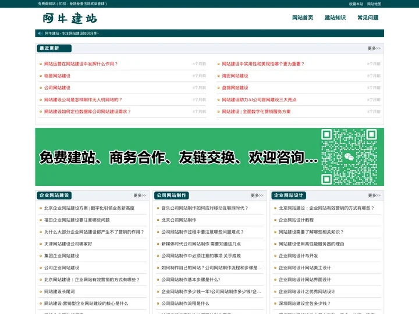Open 公司网站制作流程是什么
The height and width of the screenshot is (314, 419).
point(186,304)
